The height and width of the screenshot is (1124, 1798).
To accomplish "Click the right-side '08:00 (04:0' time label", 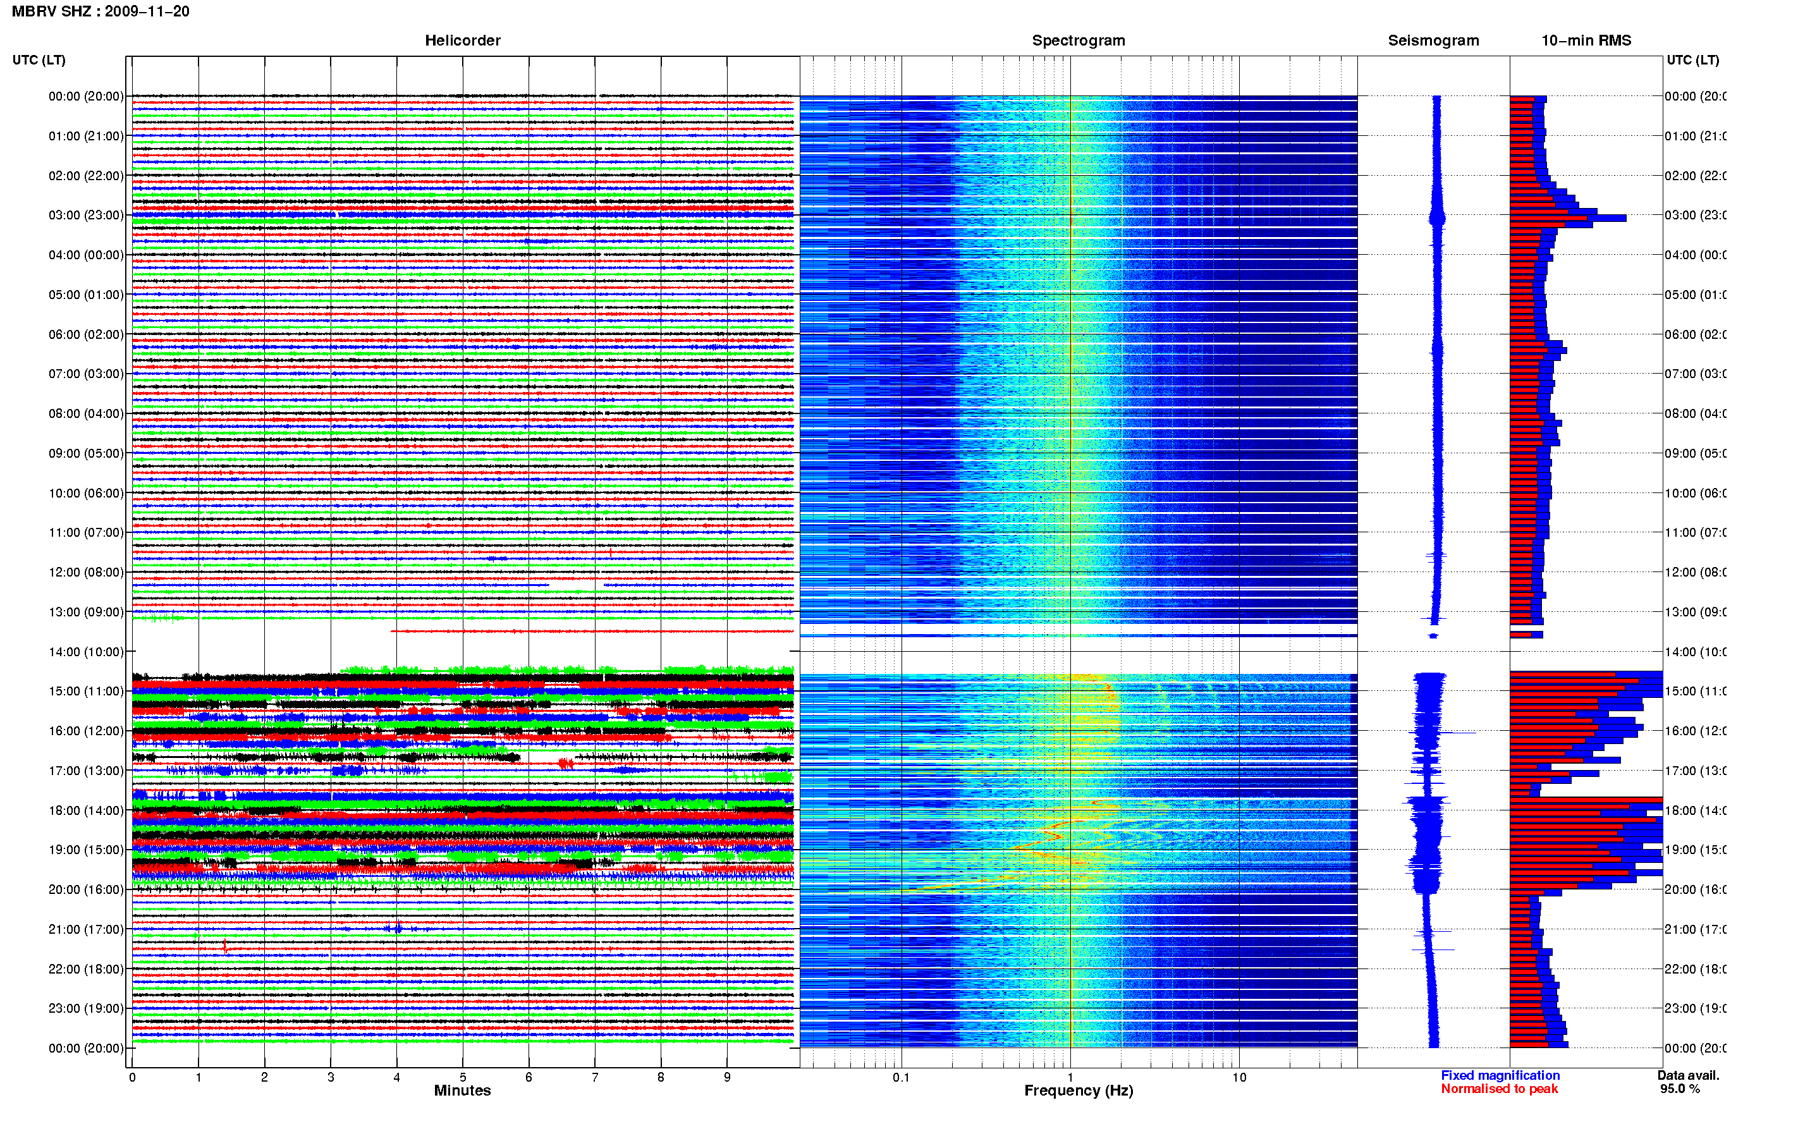I will [1696, 413].
